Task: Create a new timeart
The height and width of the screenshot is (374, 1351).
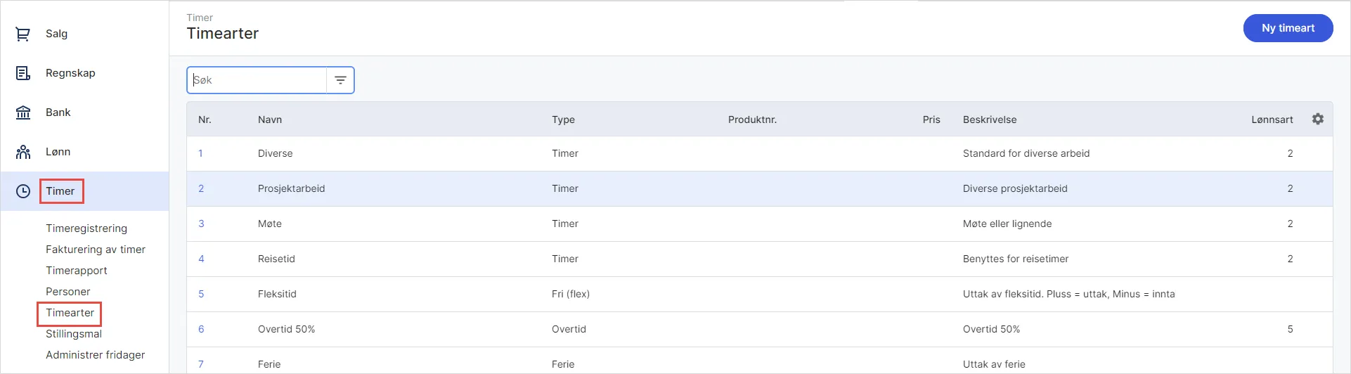Action: pyautogui.click(x=1288, y=28)
